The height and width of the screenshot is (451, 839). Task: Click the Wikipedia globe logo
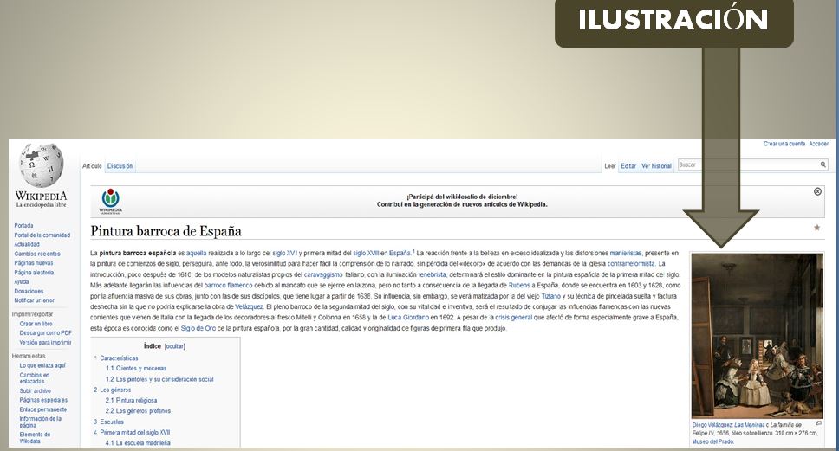(x=42, y=166)
